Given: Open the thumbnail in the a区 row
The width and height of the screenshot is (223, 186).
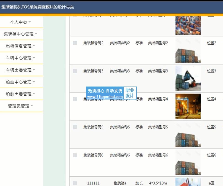Looking at the screenshot, I should [188, 182].
